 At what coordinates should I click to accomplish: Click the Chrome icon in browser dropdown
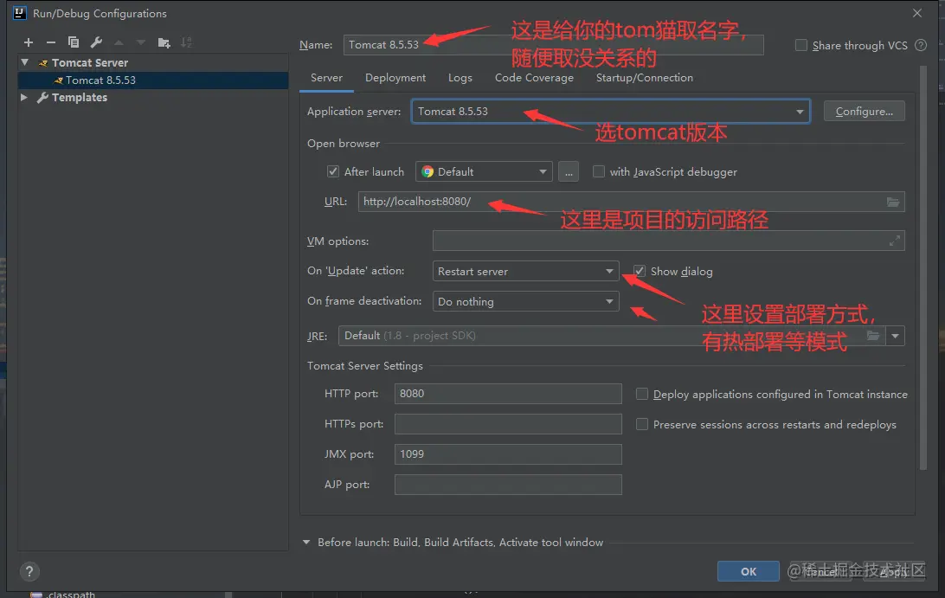[x=427, y=172]
